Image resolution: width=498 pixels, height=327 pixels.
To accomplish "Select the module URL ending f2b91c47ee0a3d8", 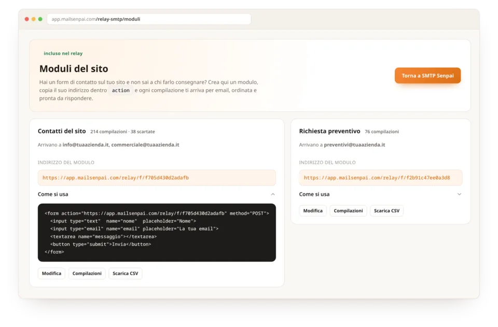I will click(x=380, y=178).
